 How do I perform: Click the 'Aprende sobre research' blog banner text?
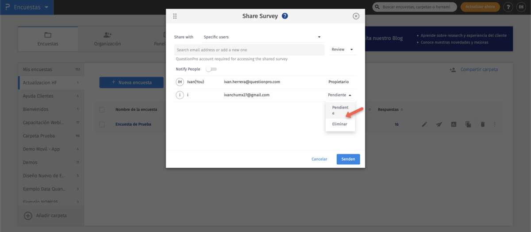464,35
